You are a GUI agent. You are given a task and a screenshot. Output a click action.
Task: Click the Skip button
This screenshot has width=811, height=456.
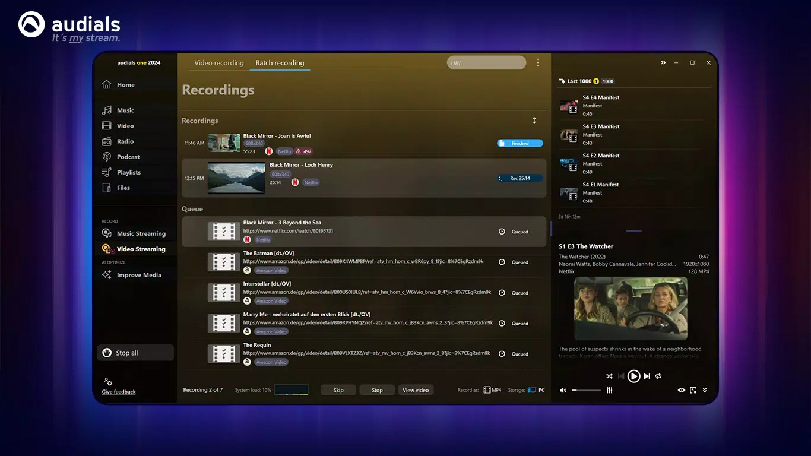(x=338, y=390)
